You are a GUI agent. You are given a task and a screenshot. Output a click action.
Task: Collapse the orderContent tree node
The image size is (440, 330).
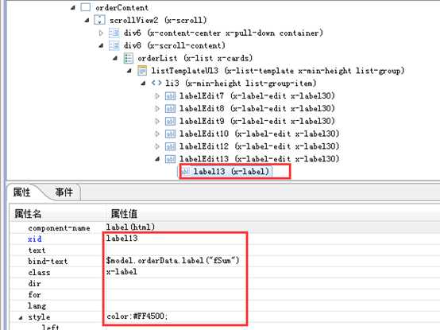coord(73,8)
